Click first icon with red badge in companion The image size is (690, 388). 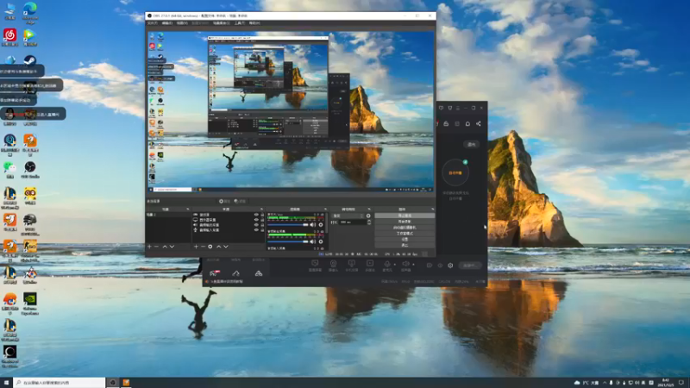[214, 273]
